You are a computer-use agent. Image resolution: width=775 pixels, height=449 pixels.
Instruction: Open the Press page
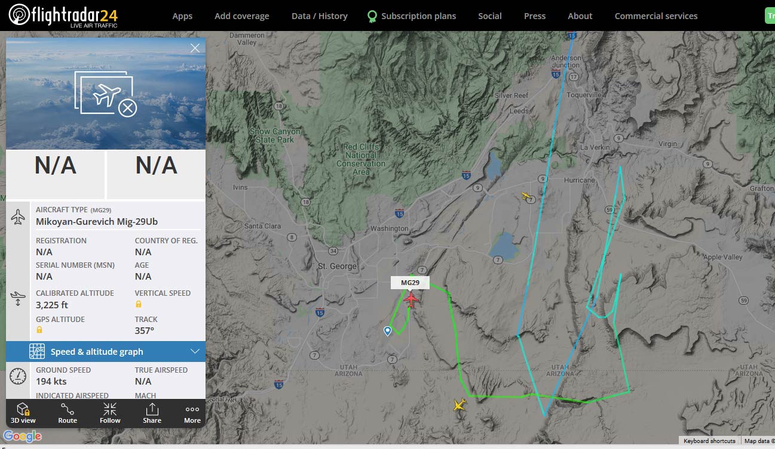pyautogui.click(x=535, y=16)
